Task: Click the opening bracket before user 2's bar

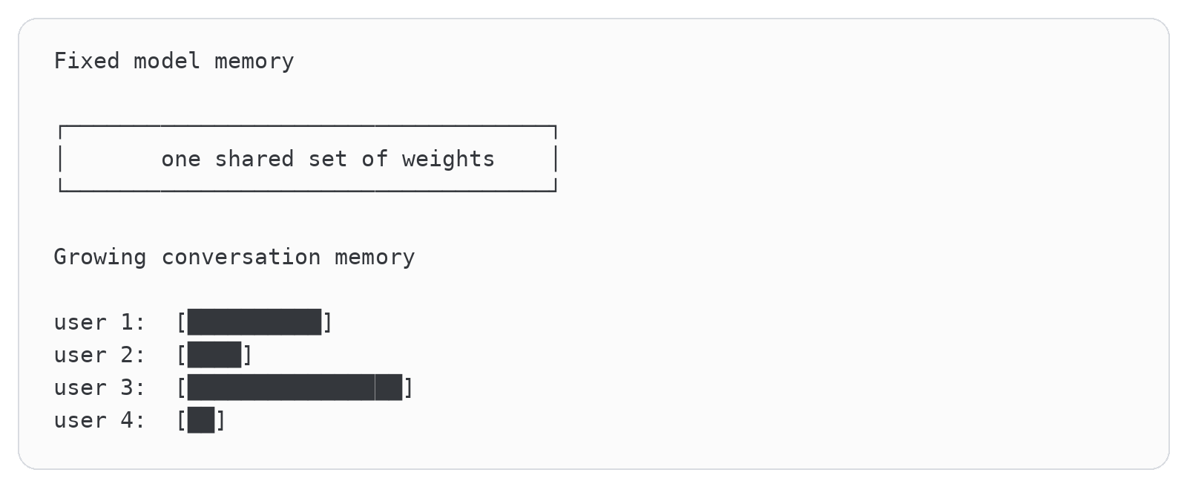Action: click(181, 355)
